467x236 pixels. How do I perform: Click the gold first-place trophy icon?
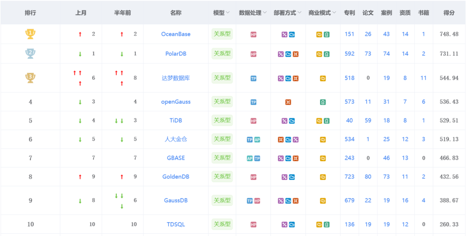point(30,34)
